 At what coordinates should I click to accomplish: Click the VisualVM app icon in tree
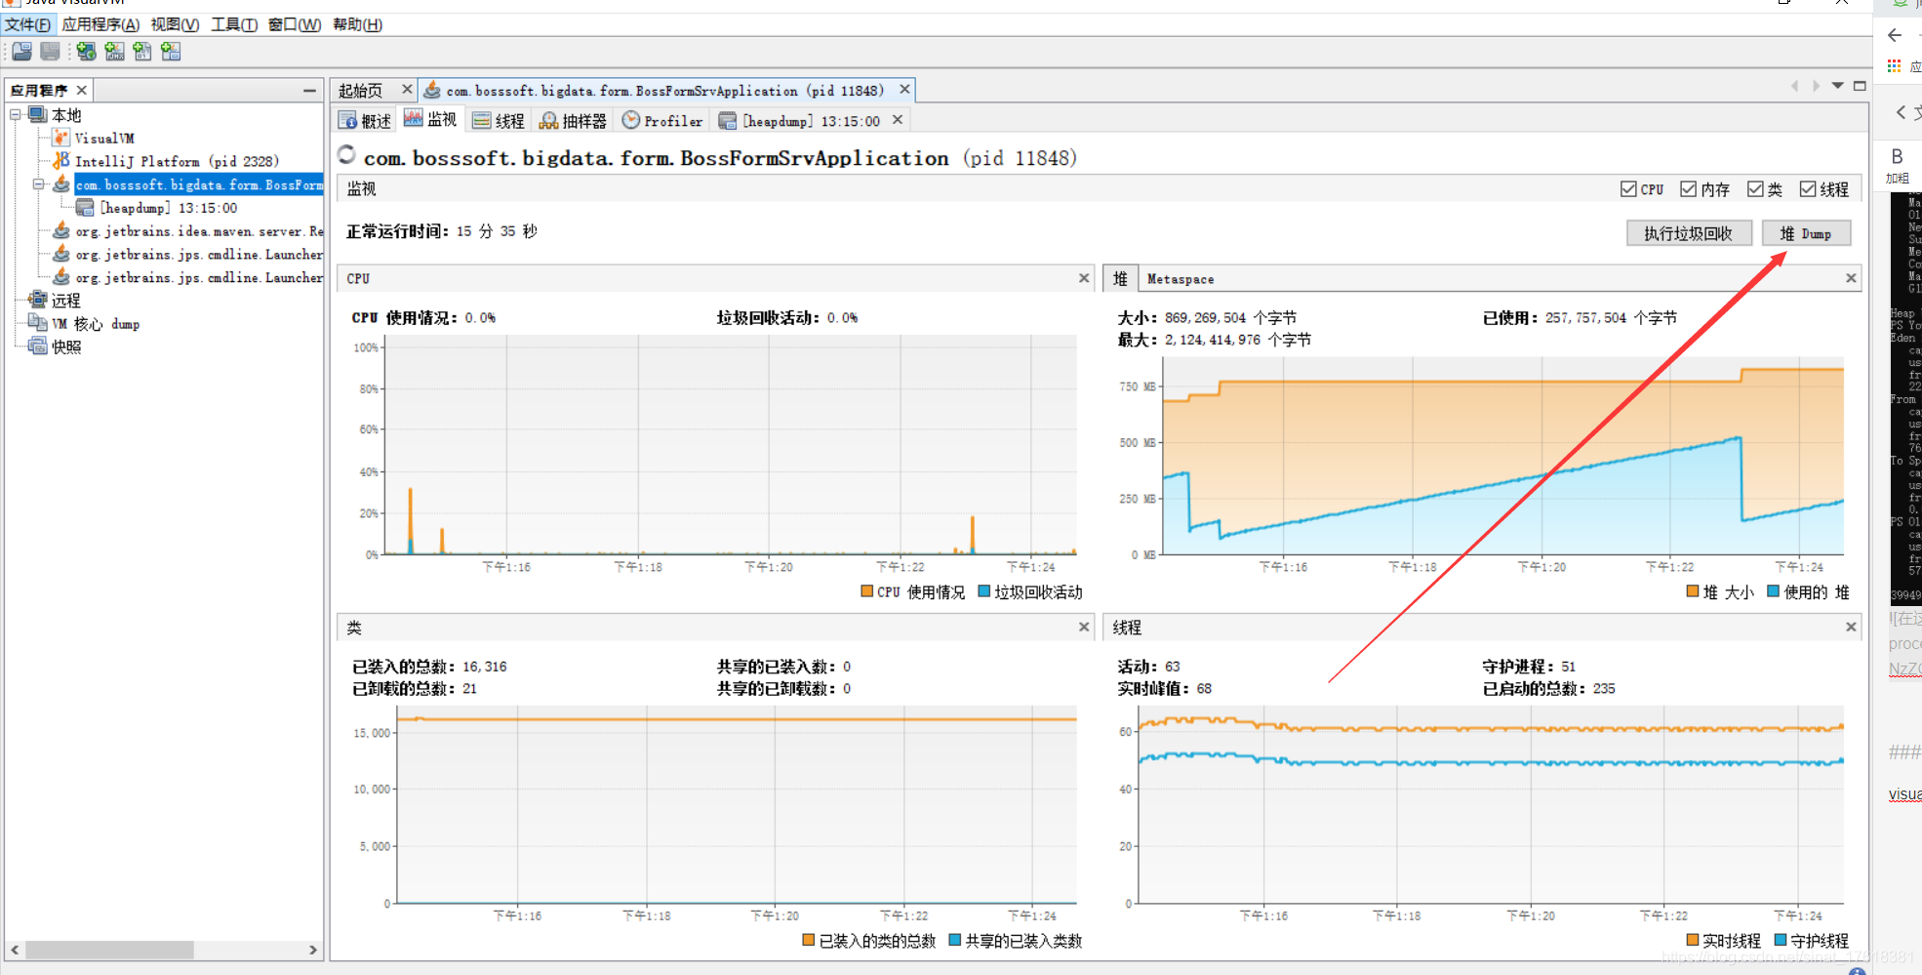coord(61,138)
